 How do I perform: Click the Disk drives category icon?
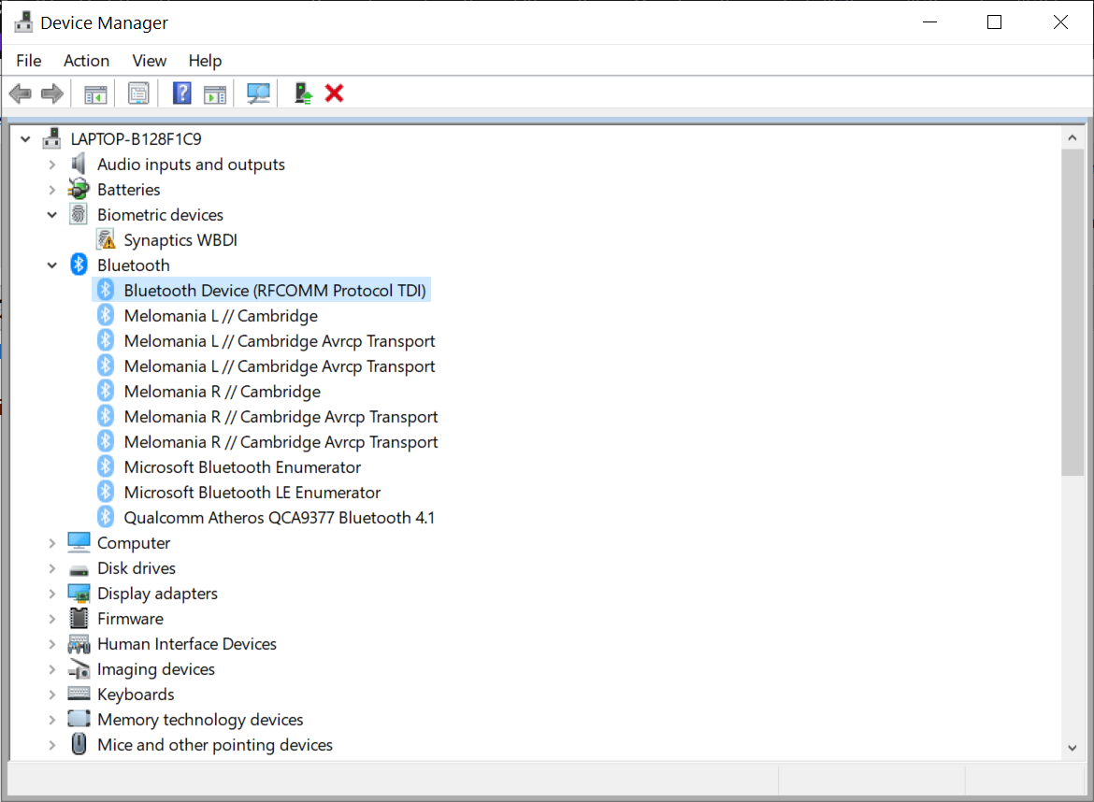click(79, 569)
